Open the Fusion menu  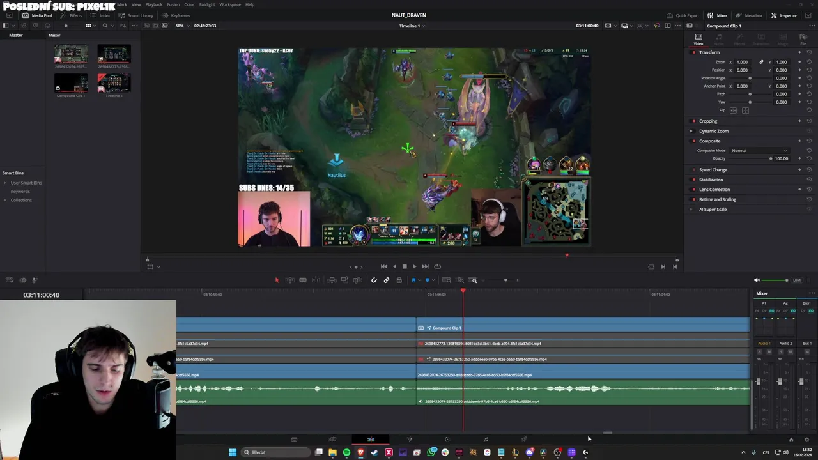click(x=173, y=4)
